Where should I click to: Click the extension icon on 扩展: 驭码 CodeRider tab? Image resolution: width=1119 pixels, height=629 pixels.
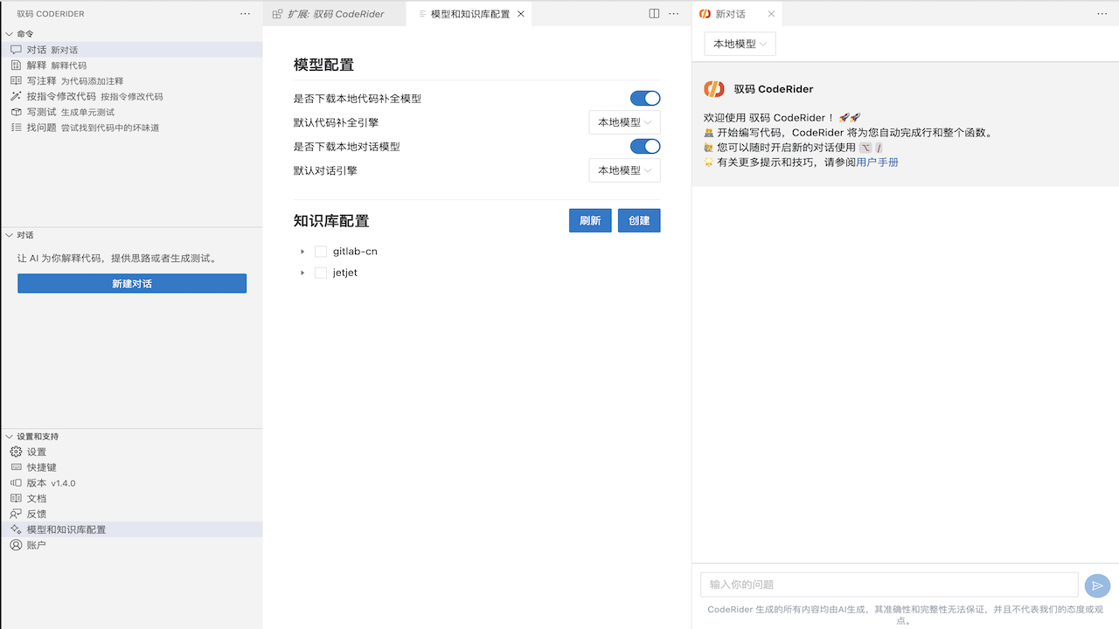(277, 14)
